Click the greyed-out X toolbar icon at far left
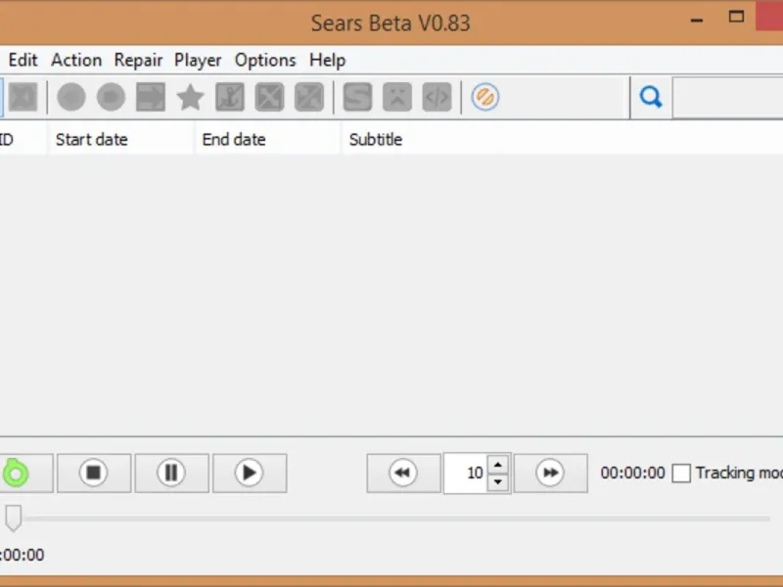This screenshot has width=783, height=587. pos(23,97)
